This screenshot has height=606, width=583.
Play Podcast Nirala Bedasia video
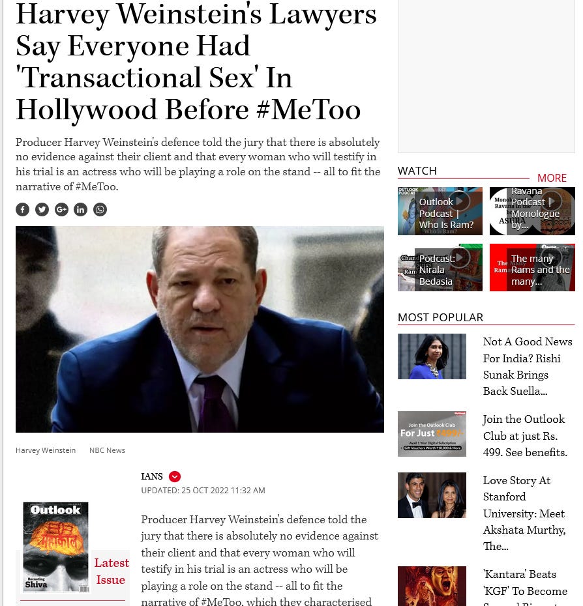[x=440, y=267]
